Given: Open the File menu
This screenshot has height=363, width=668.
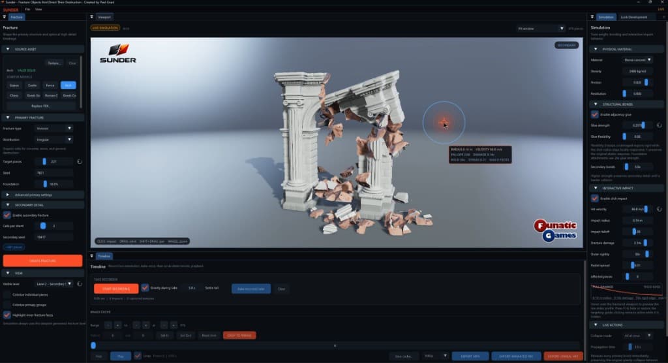Looking at the screenshot, I should (x=27, y=9).
